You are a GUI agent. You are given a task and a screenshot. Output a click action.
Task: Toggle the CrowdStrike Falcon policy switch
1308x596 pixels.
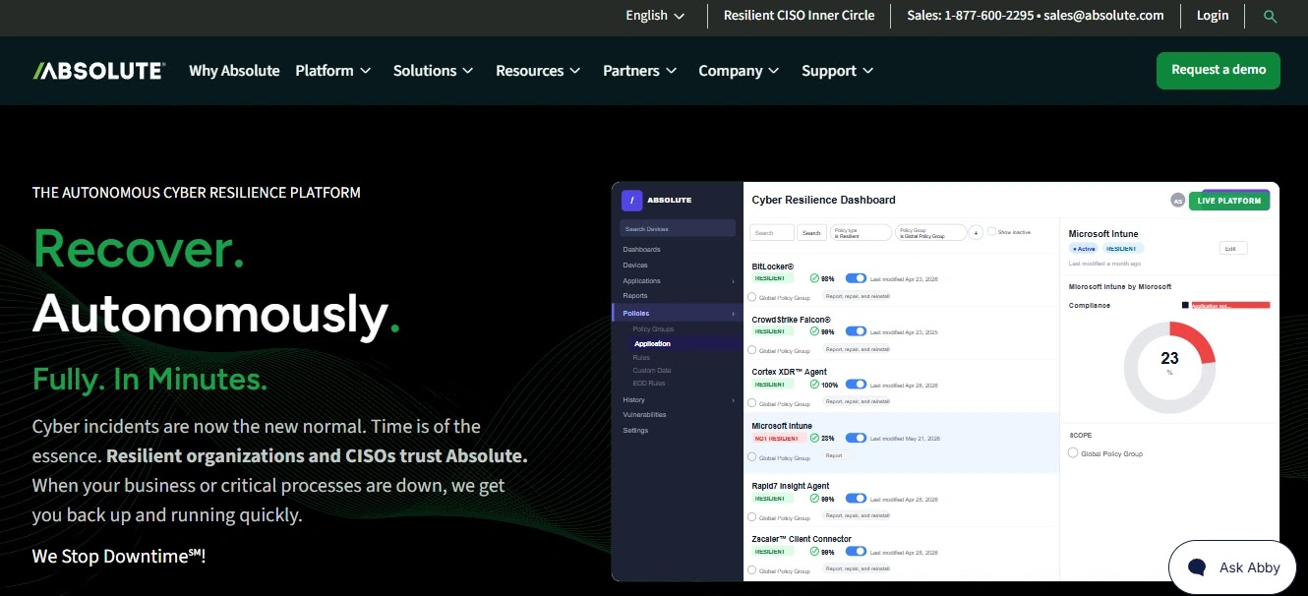[x=856, y=331]
